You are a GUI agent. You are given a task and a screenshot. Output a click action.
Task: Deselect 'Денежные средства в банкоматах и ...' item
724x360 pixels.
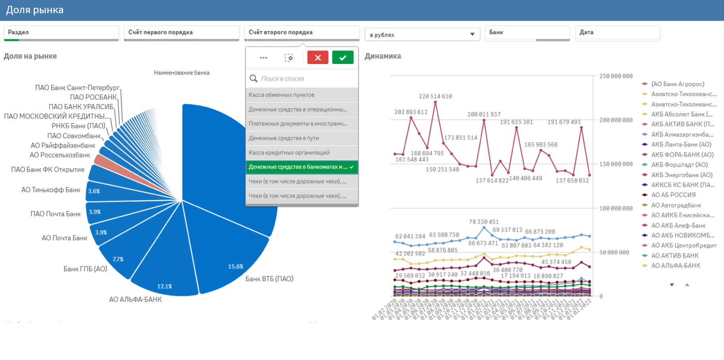coord(302,167)
